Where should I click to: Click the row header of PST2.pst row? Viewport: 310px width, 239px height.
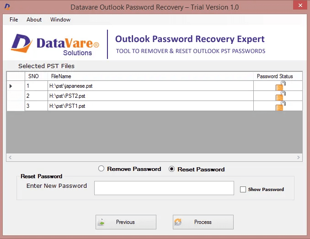[16, 96]
